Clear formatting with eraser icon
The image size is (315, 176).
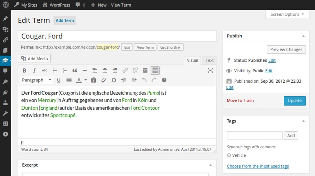(103, 80)
